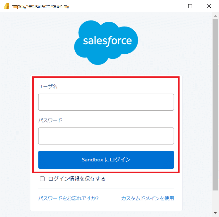Screen dimensions: 219x217
Task: Click the vertical scrollbar thumb
Action: (x=215, y=105)
